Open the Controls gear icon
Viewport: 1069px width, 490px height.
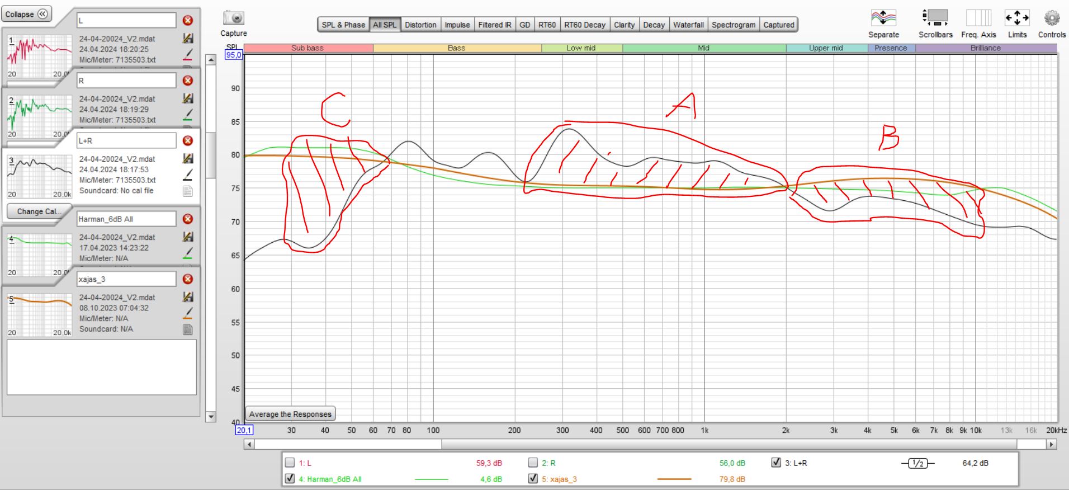click(x=1052, y=18)
